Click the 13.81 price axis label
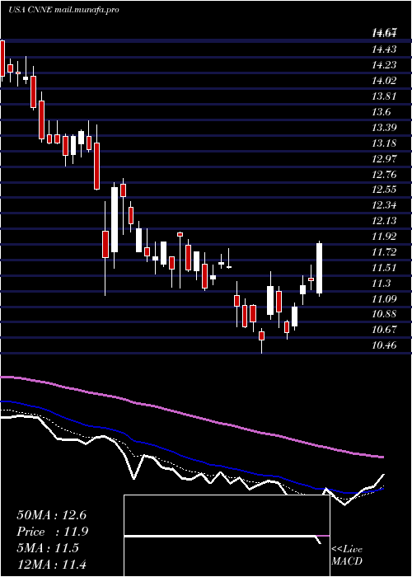412x577 pixels. [384, 96]
